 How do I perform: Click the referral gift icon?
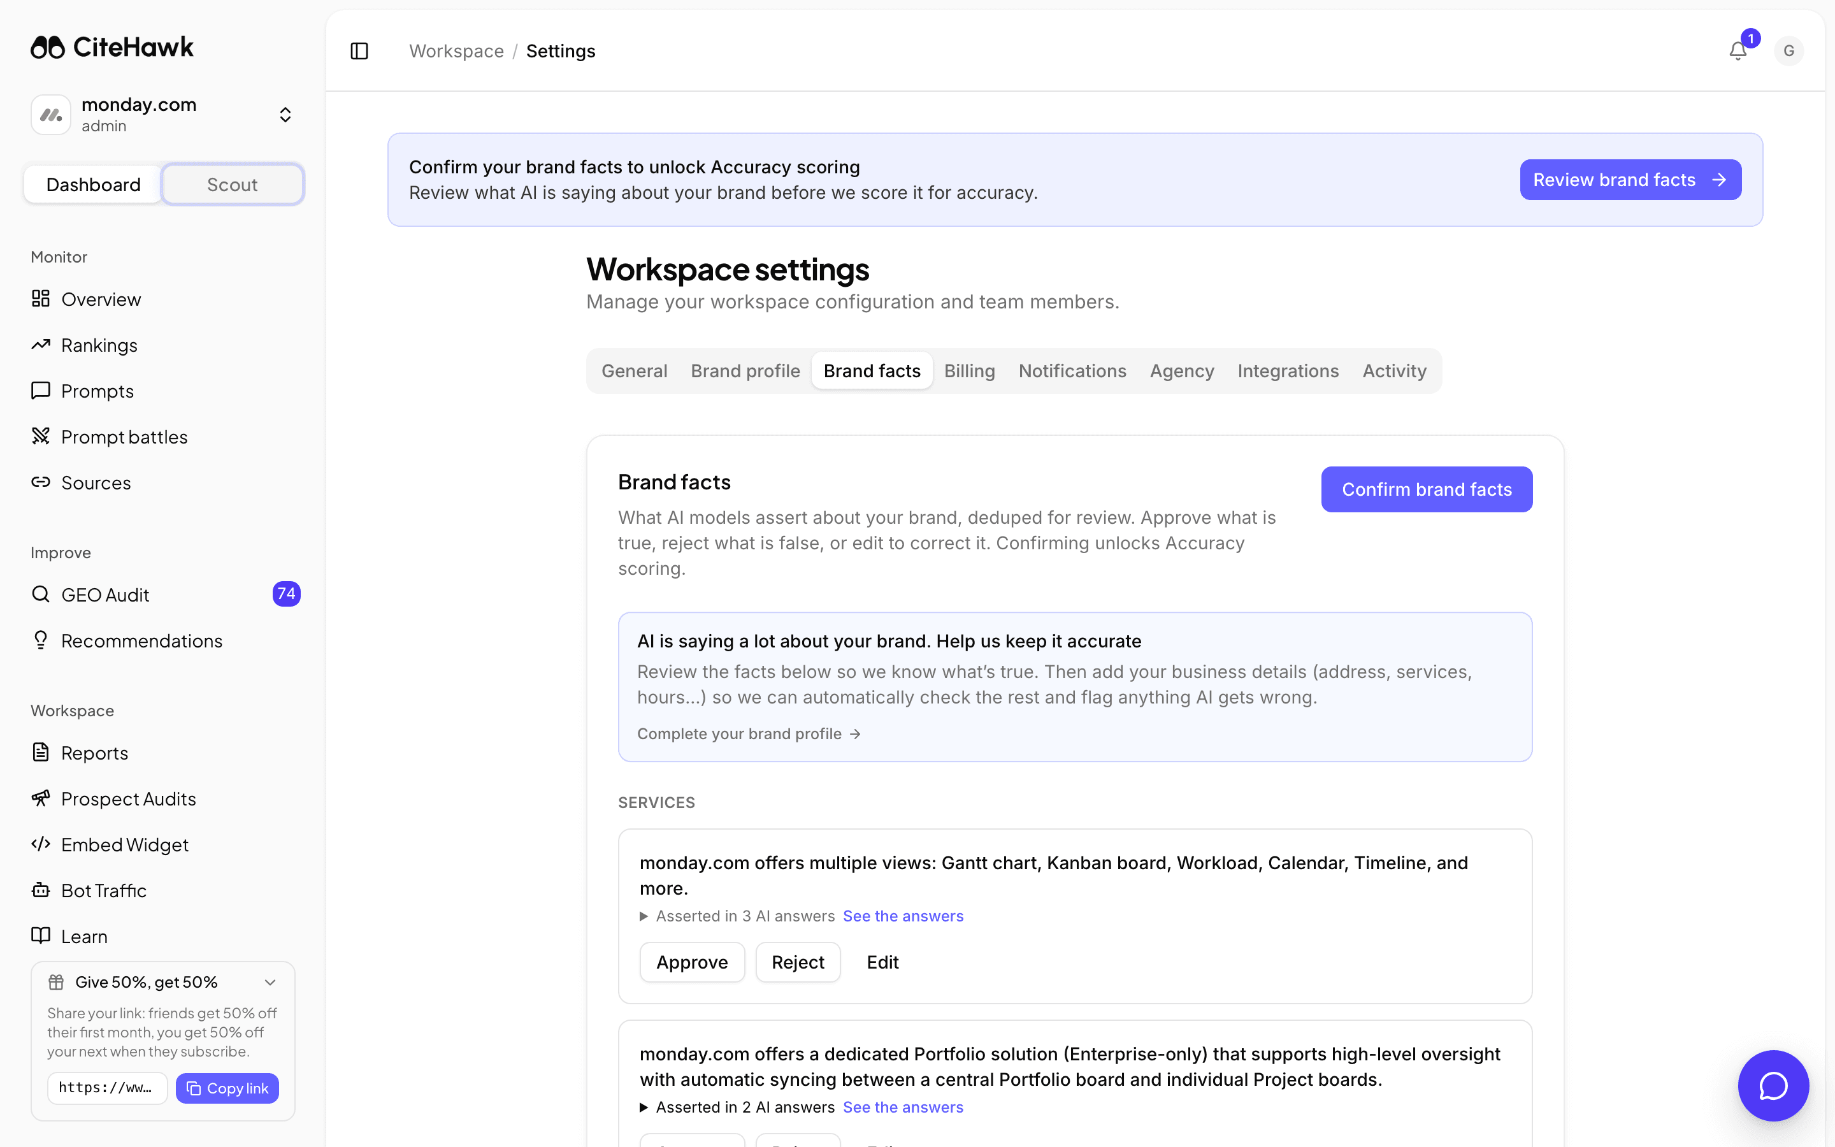tap(56, 983)
